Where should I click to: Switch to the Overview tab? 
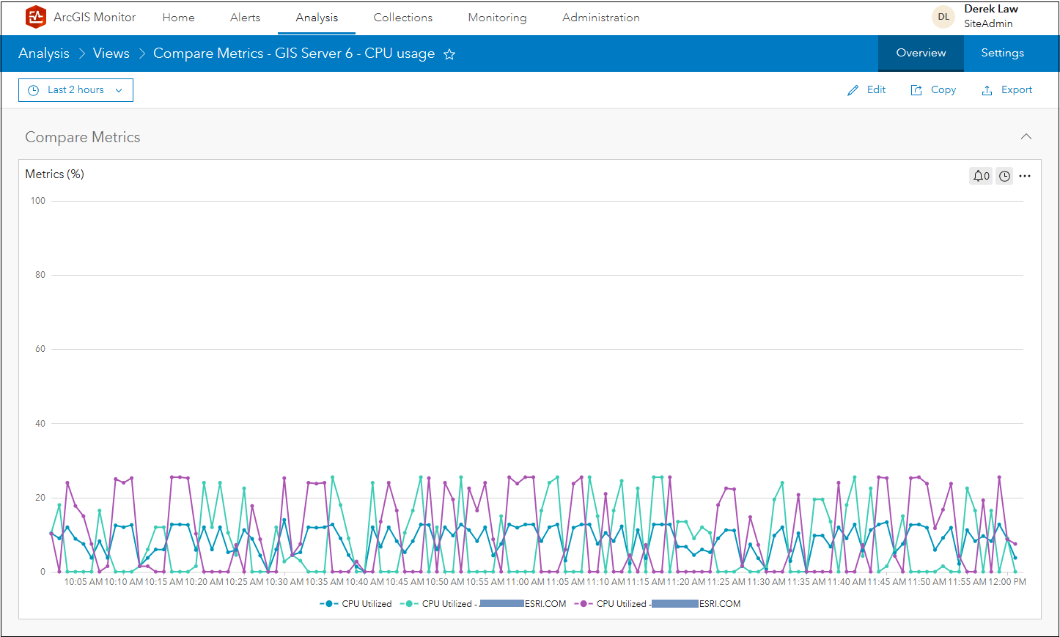coord(921,53)
